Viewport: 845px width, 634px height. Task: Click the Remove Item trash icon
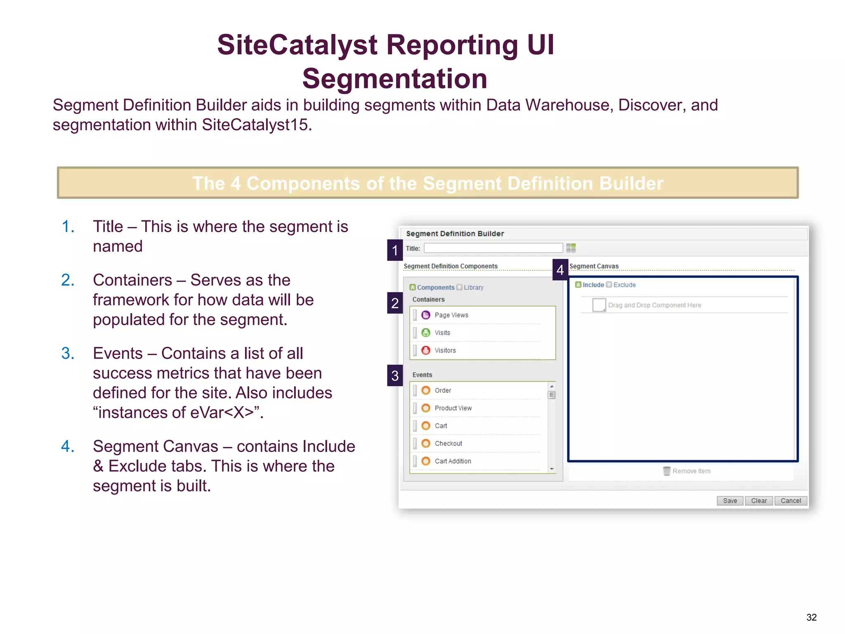point(666,471)
